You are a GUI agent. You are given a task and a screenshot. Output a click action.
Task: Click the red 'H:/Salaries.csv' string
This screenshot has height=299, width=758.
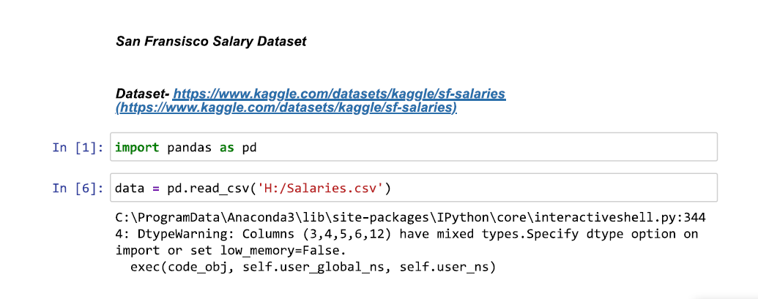(321, 188)
